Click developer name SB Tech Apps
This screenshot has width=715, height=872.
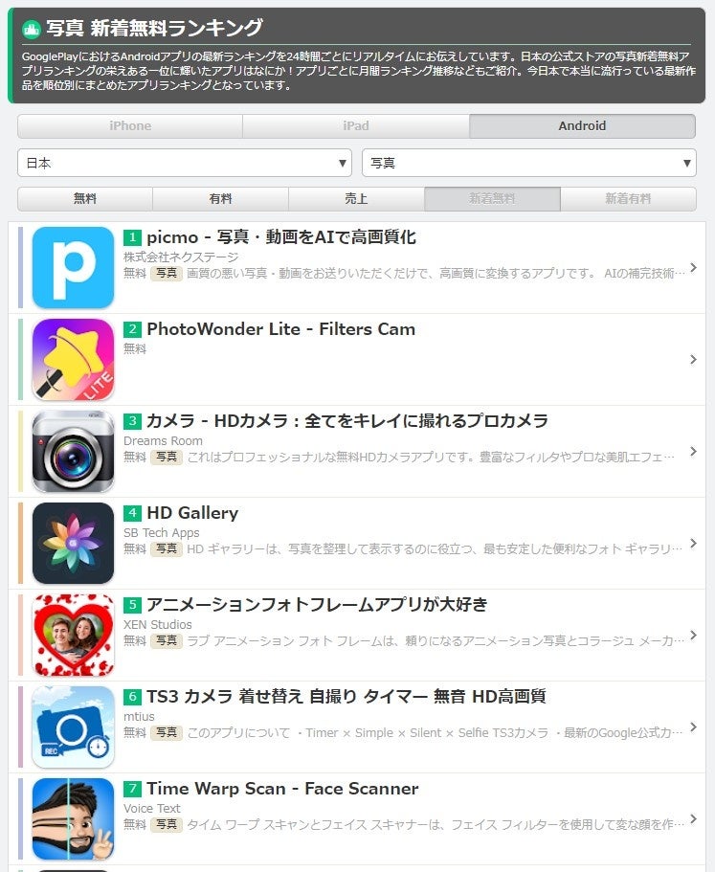(x=161, y=533)
